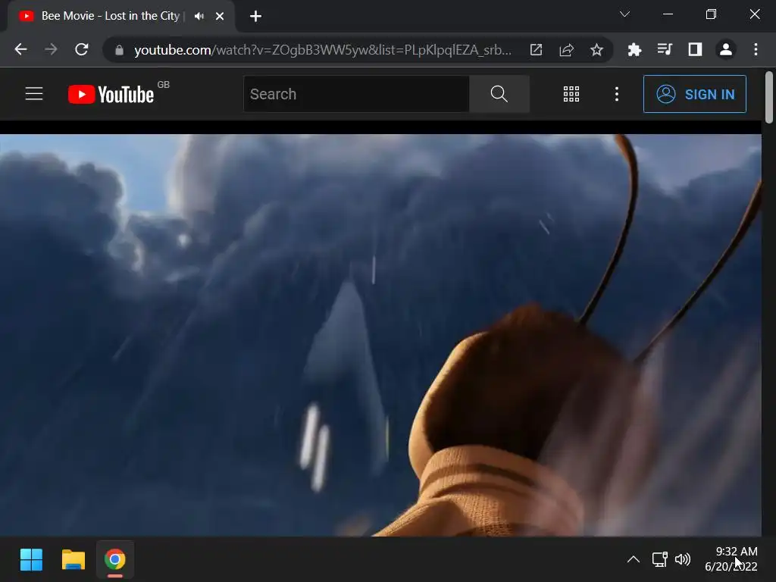This screenshot has height=582, width=776.
Task: View site information via the padlock icon
Action: [x=119, y=50]
